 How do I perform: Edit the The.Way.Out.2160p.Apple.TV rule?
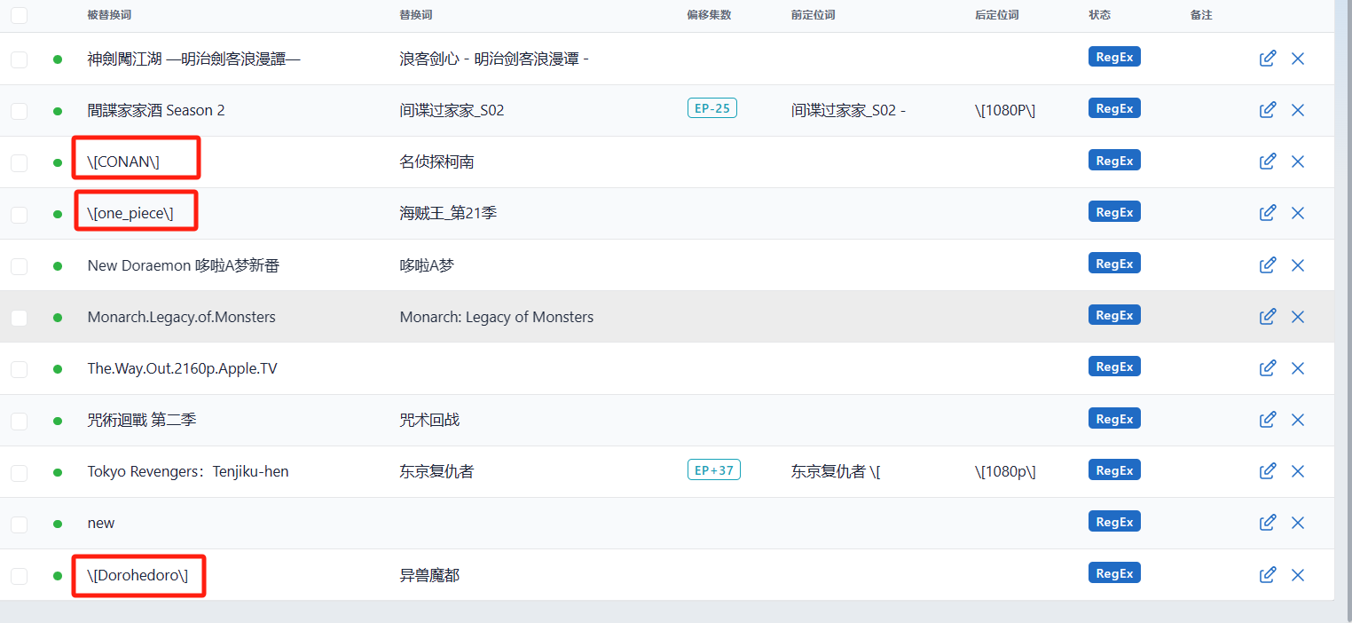pos(1268,367)
